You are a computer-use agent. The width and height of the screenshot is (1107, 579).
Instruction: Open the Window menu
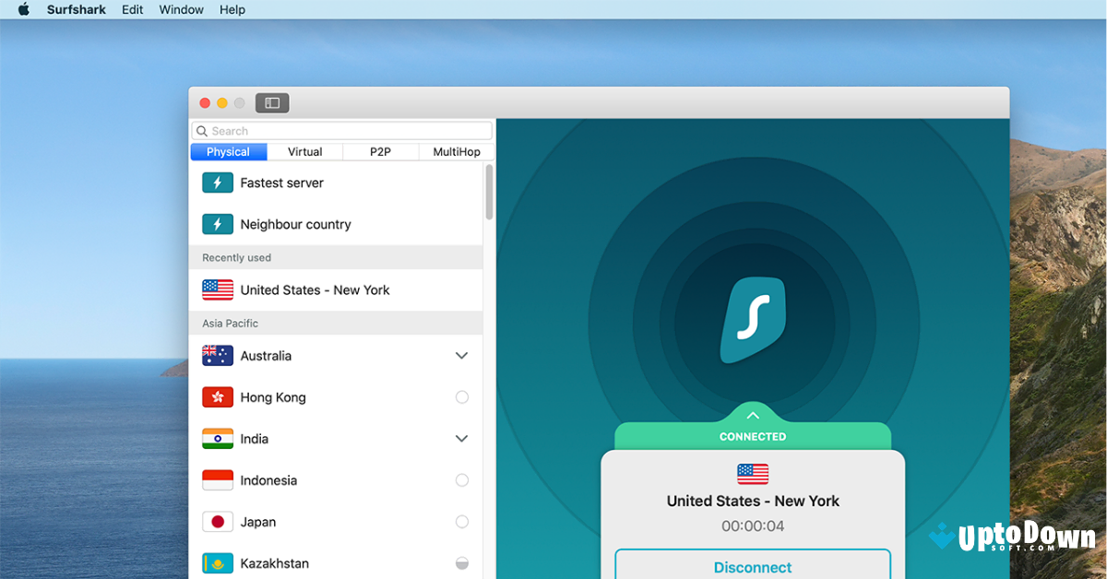181,9
